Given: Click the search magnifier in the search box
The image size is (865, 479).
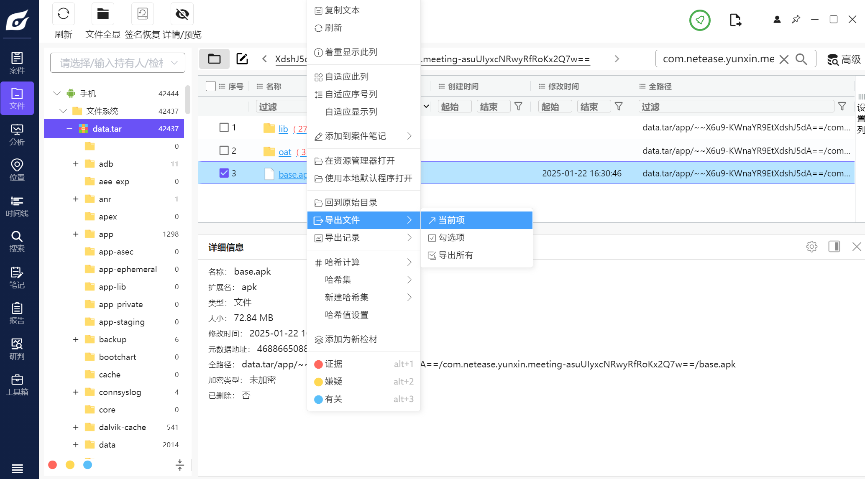Looking at the screenshot, I should 801,59.
